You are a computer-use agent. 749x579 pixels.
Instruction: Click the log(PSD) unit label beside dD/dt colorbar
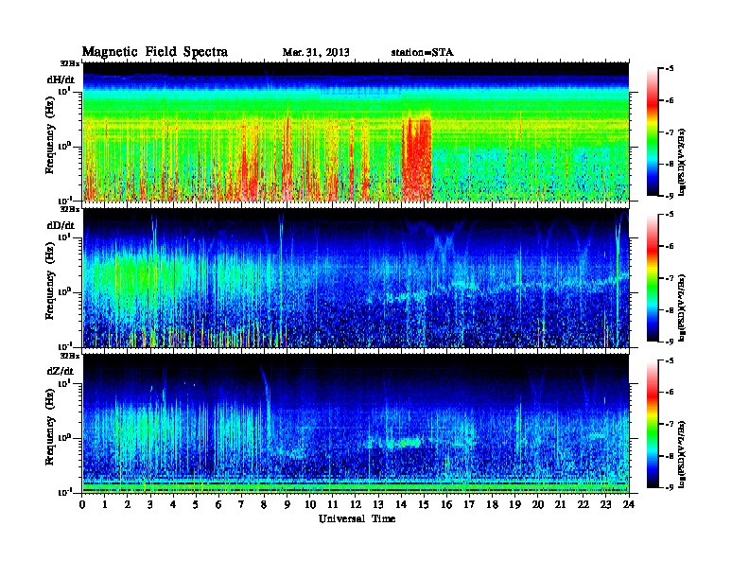pos(682,307)
